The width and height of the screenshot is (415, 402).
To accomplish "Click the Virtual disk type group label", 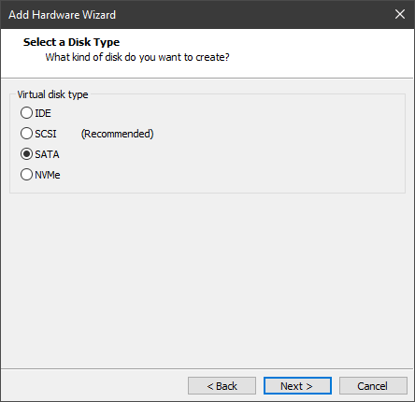I will coord(52,94).
